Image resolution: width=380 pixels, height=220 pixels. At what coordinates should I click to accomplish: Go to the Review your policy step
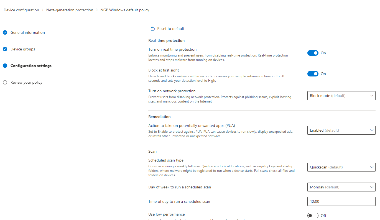(x=26, y=82)
